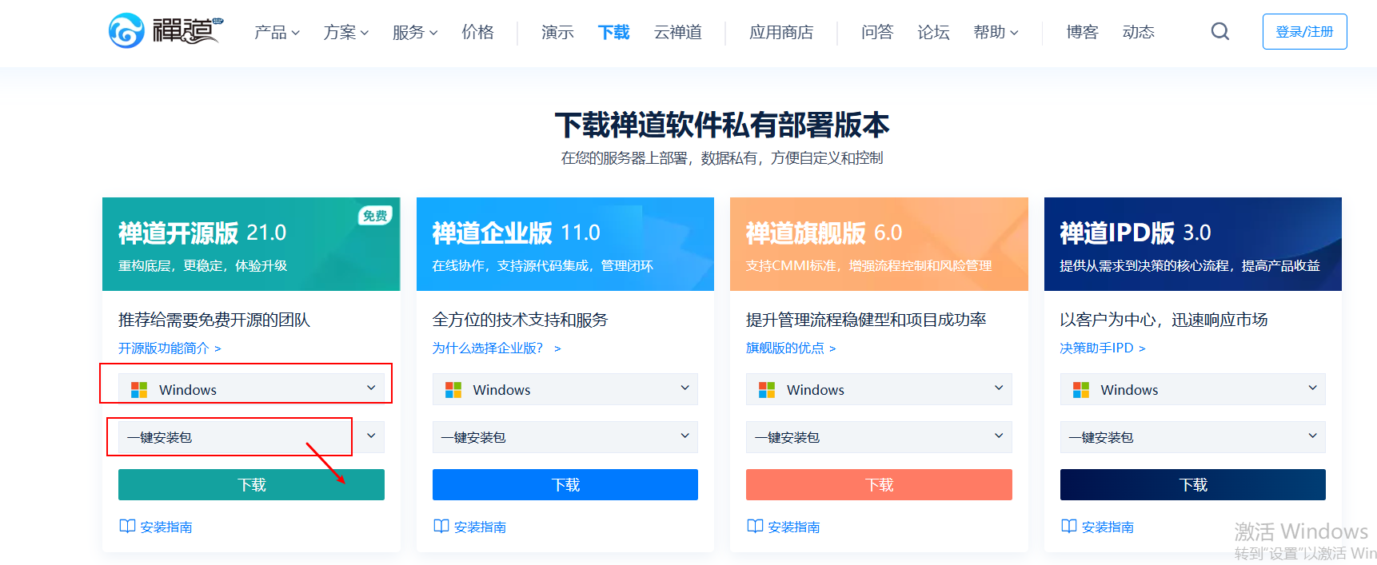
Task: Open 云禅道 in the navigation
Action: (678, 32)
